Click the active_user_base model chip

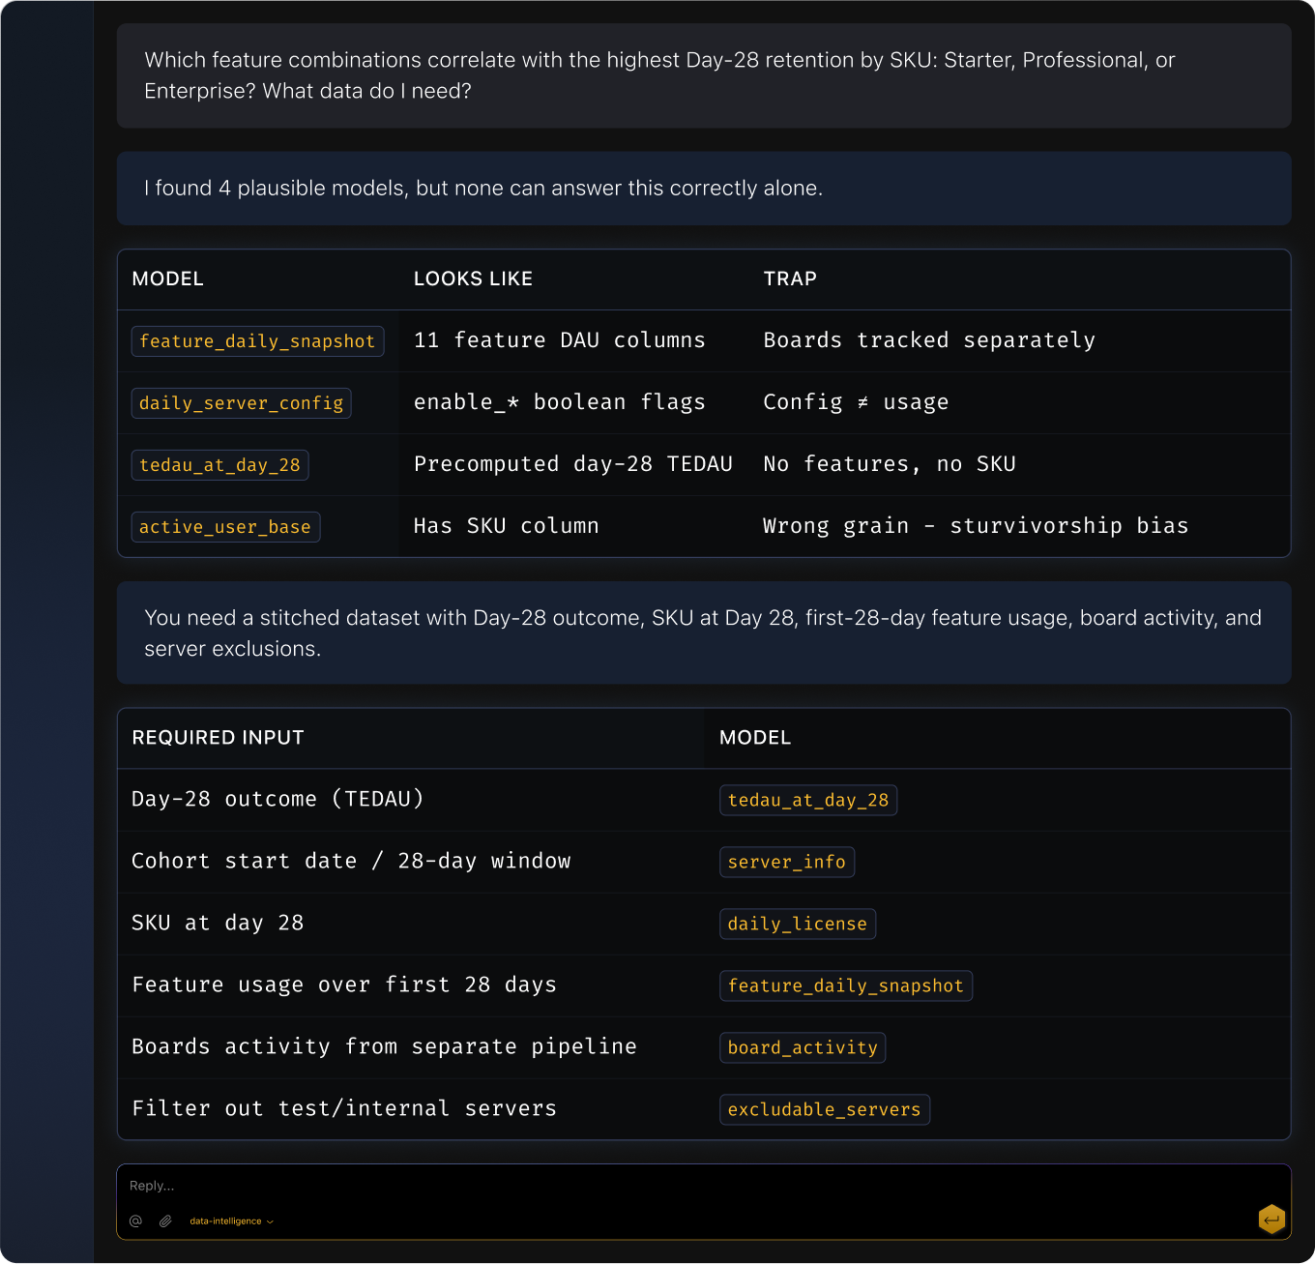coord(225,527)
